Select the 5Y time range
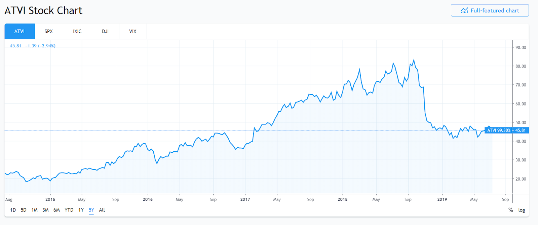 coord(91,210)
